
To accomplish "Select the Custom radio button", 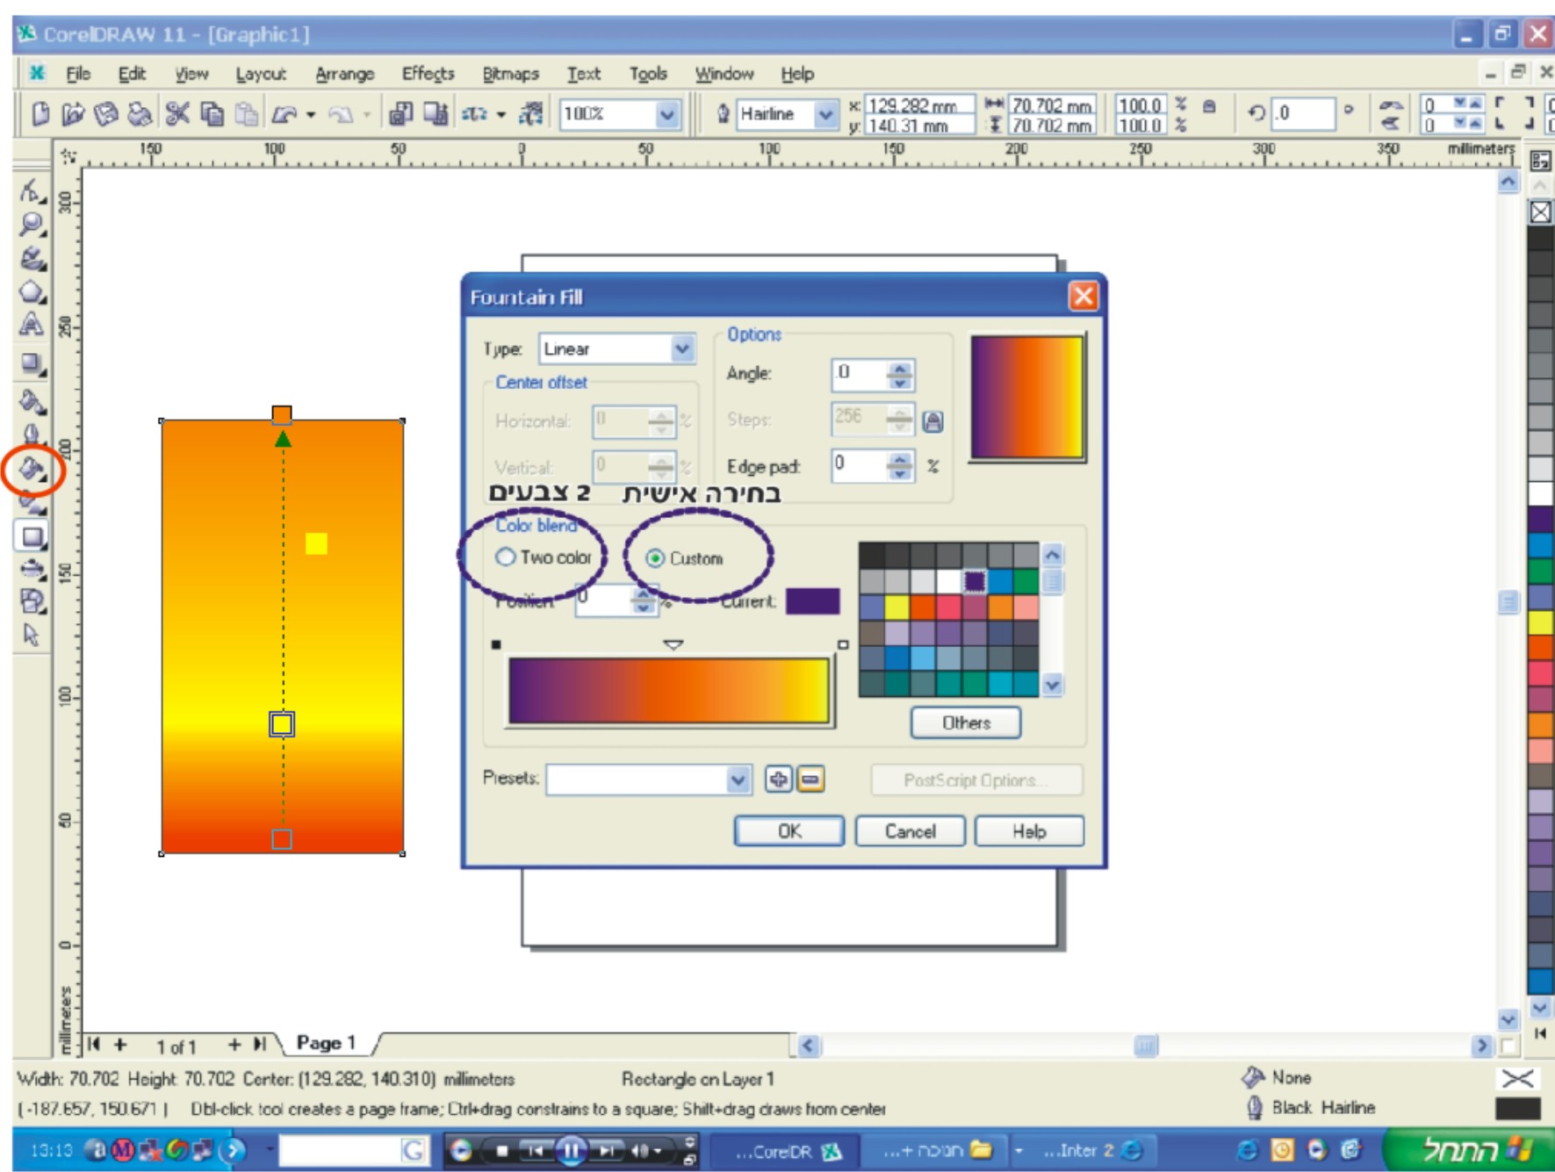I will (655, 558).
